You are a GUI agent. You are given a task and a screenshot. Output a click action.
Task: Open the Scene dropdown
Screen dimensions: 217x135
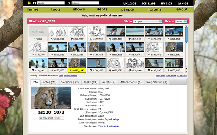point(181,21)
